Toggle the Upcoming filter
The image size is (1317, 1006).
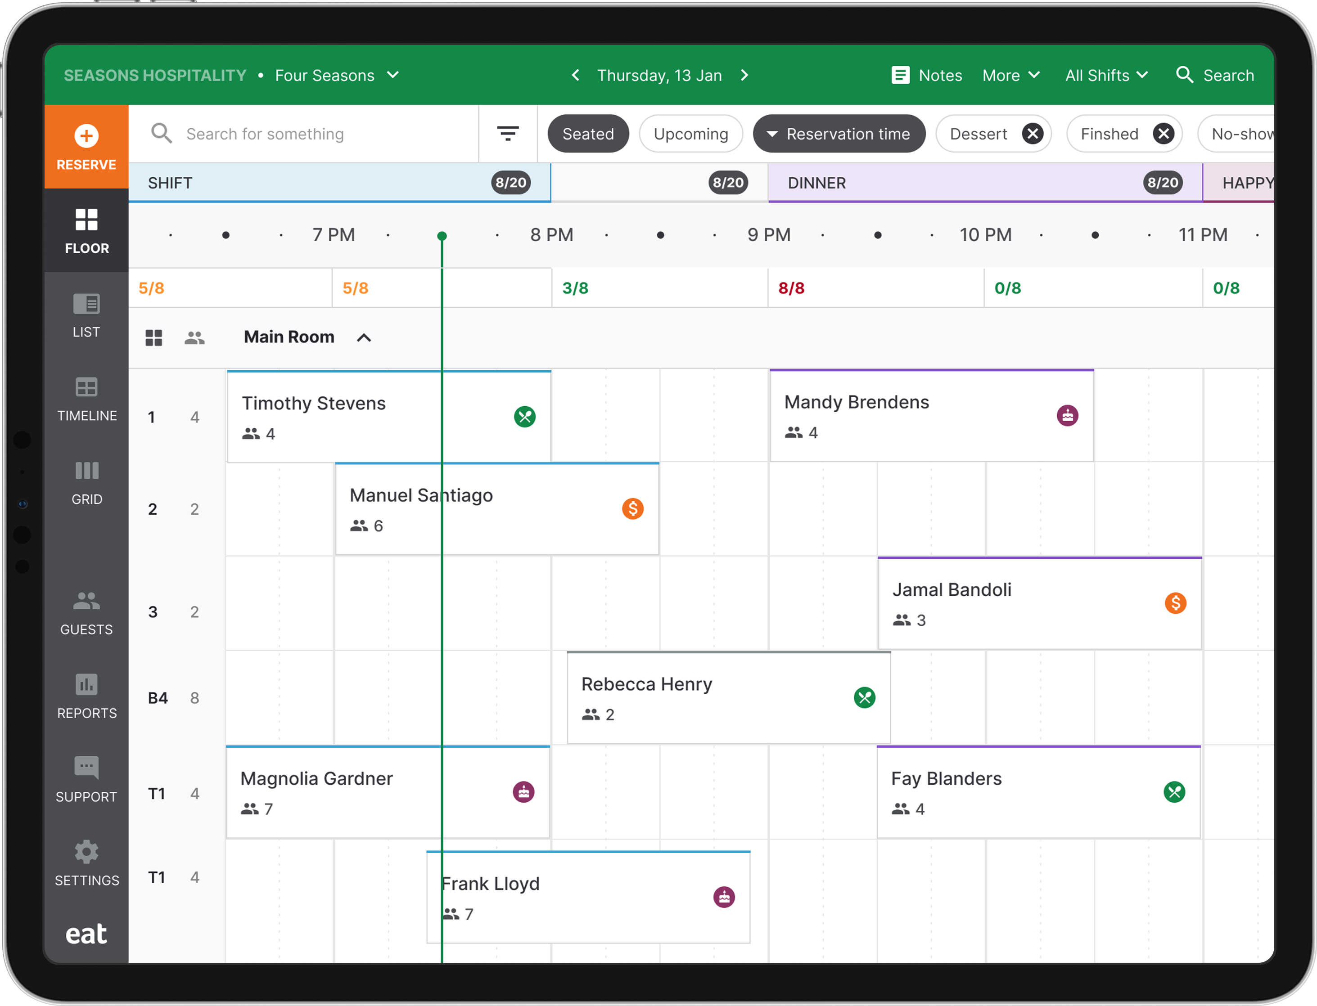[x=690, y=134]
